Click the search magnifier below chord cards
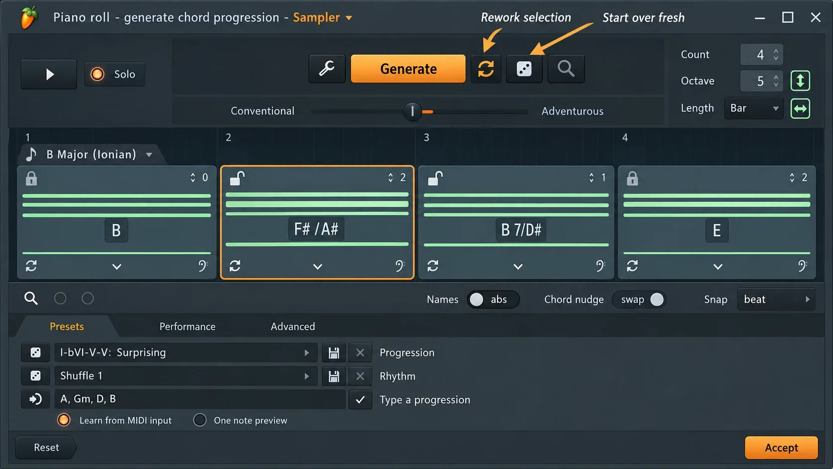Image resolution: width=833 pixels, height=469 pixels. pyautogui.click(x=31, y=299)
